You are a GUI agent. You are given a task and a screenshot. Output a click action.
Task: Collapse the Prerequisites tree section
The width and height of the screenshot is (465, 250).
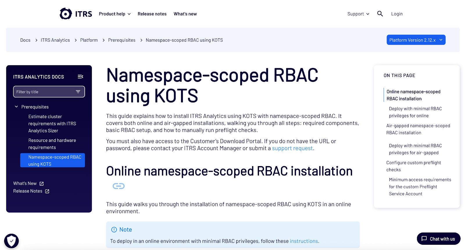(x=16, y=107)
